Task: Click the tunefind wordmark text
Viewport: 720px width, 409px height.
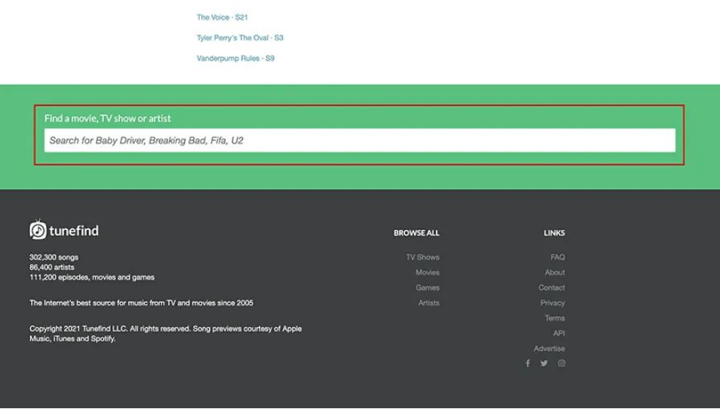Action: click(x=74, y=230)
